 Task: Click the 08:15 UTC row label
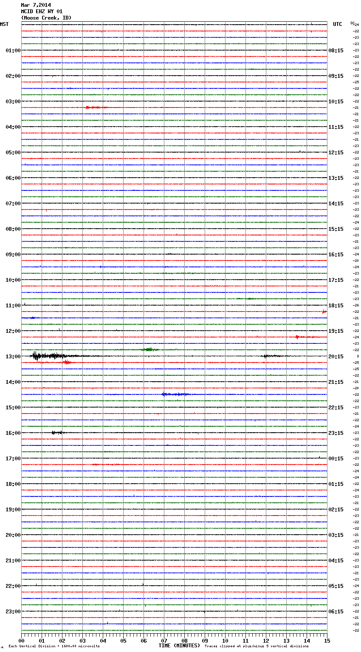coord(336,51)
